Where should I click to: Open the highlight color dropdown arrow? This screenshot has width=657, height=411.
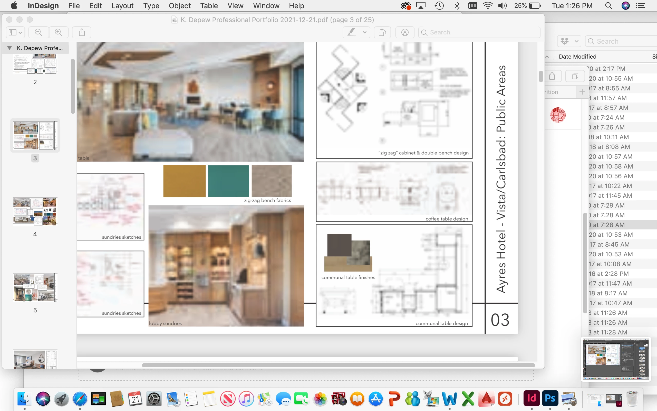pos(365,32)
